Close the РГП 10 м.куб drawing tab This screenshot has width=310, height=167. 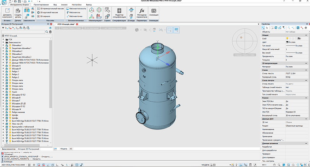point(77,24)
